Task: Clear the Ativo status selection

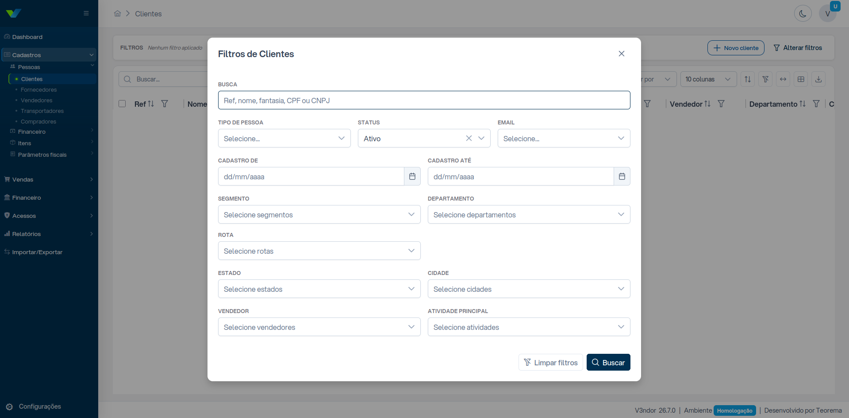Action: [x=469, y=138]
